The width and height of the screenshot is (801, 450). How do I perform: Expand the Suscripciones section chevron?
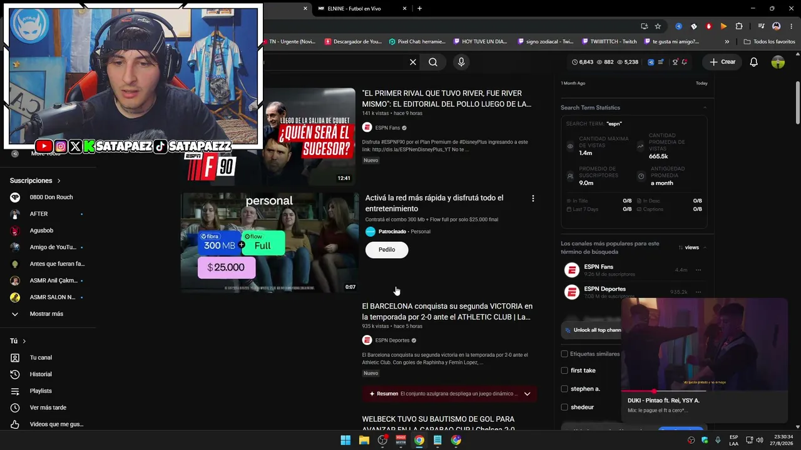click(x=59, y=181)
